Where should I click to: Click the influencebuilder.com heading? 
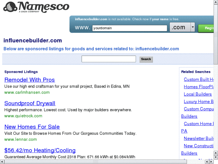(33, 41)
